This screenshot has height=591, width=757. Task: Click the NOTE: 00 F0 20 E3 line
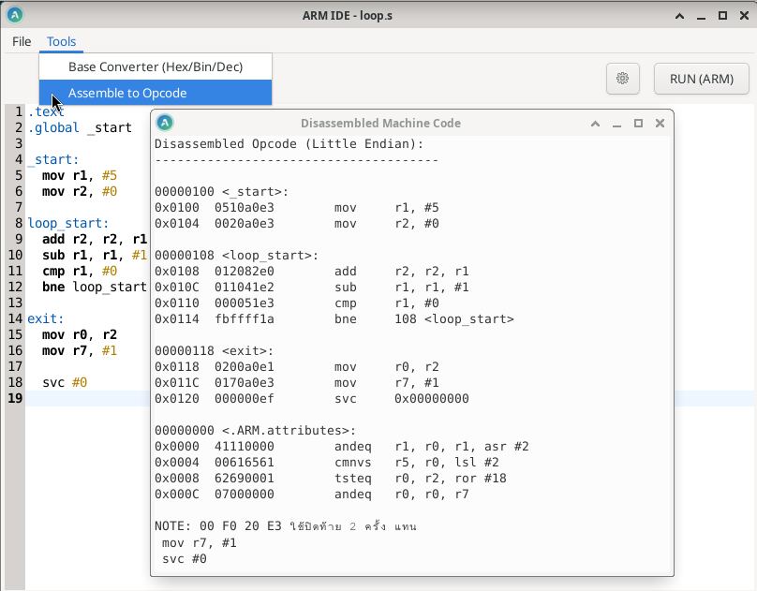click(286, 525)
